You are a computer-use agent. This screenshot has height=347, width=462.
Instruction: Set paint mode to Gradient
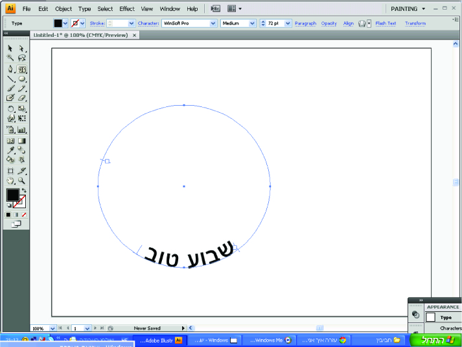[x=16, y=215]
